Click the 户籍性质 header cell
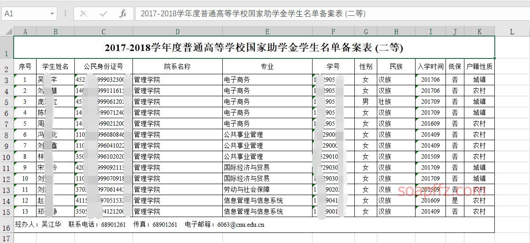Image resolution: width=530 pixels, height=243 pixels. [479, 67]
